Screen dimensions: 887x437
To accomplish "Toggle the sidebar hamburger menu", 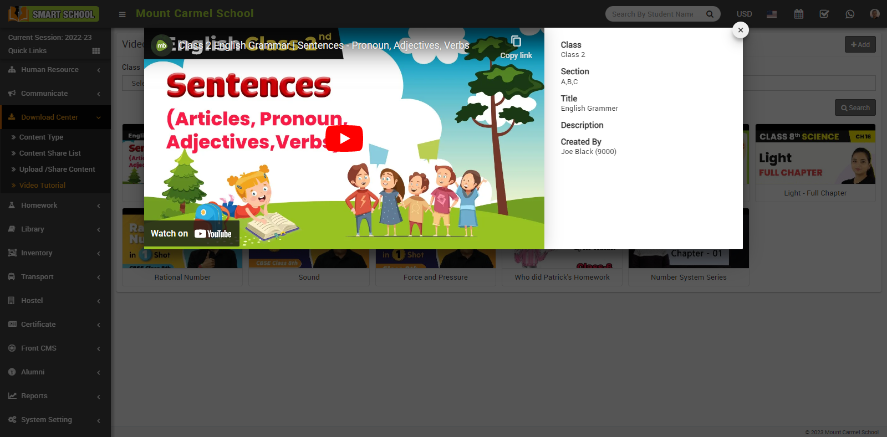I will click(123, 14).
